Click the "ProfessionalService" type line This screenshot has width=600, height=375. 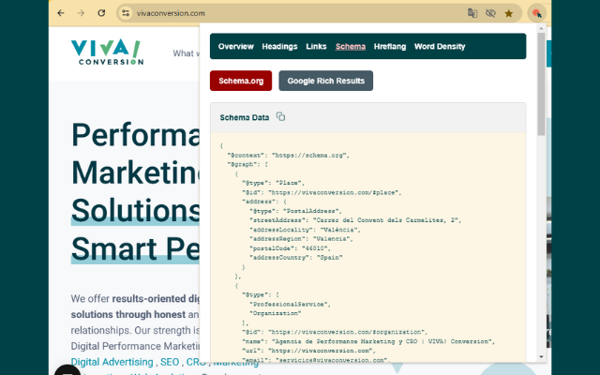pos(290,304)
